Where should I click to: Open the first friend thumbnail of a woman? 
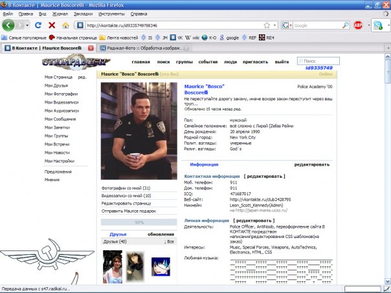tap(113, 267)
